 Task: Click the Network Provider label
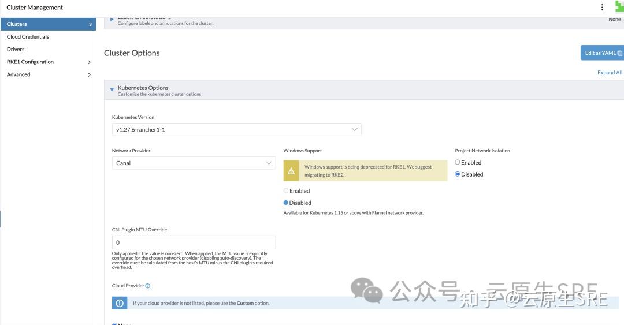(131, 151)
